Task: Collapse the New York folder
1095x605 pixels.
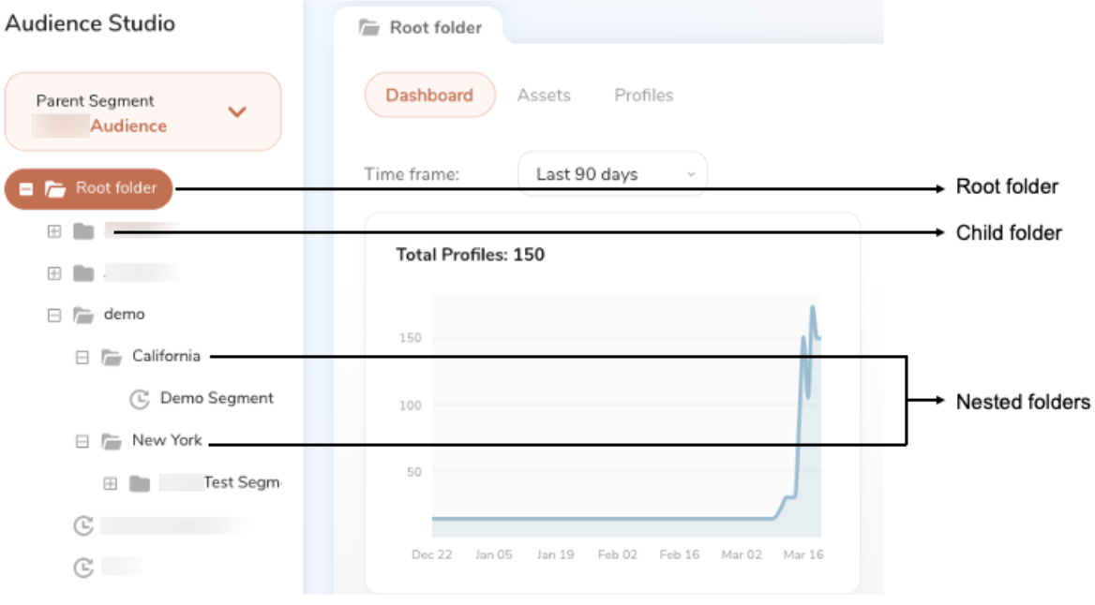Action: tap(82, 441)
